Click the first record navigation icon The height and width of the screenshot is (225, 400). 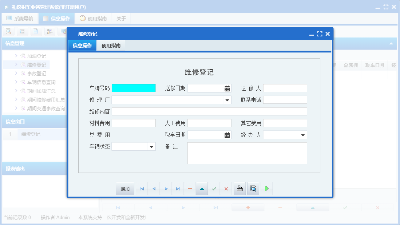point(142,188)
